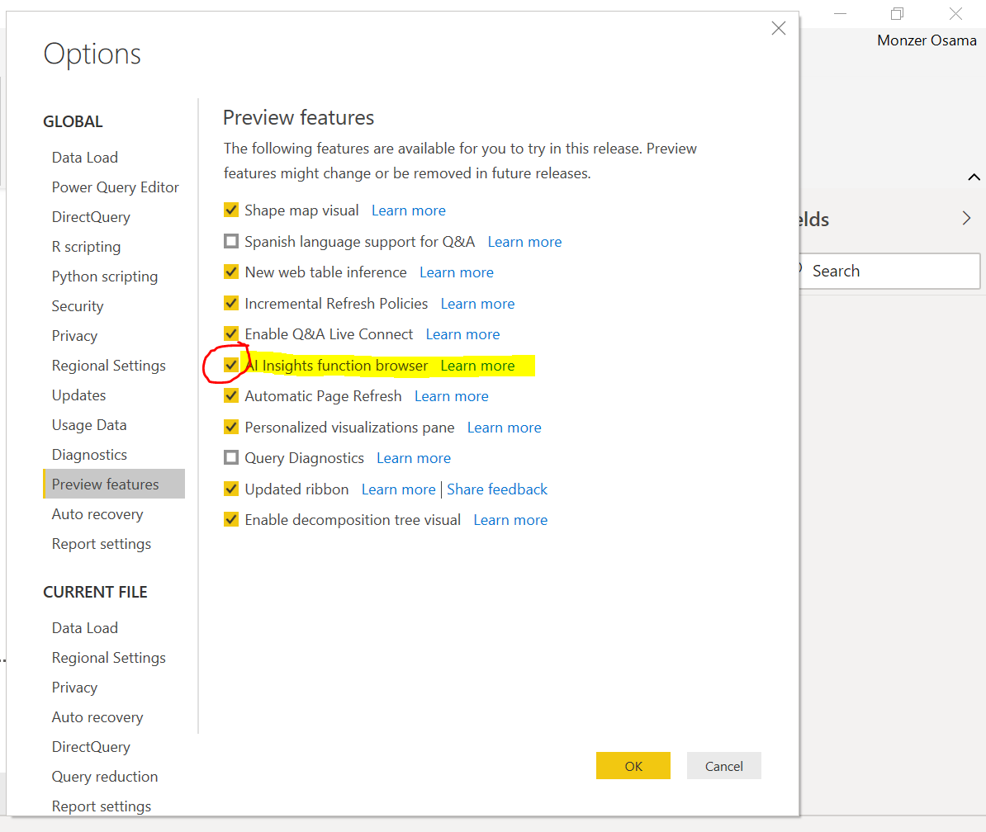Uncheck the Automatic Page Refresh option
This screenshot has width=986, height=832.
click(231, 396)
